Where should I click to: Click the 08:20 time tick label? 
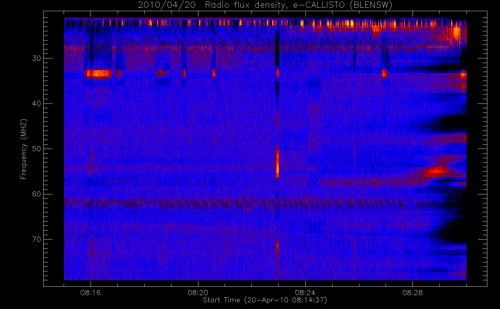198,292
